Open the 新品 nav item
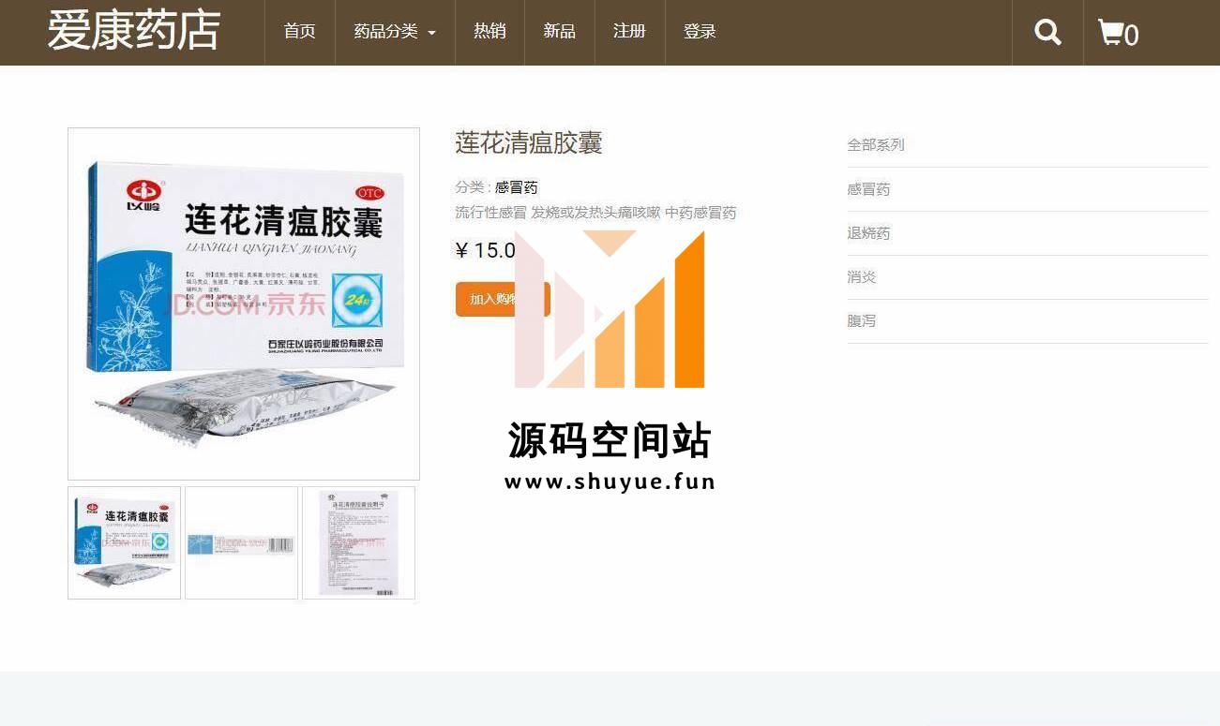This screenshot has width=1220, height=726. tap(560, 32)
